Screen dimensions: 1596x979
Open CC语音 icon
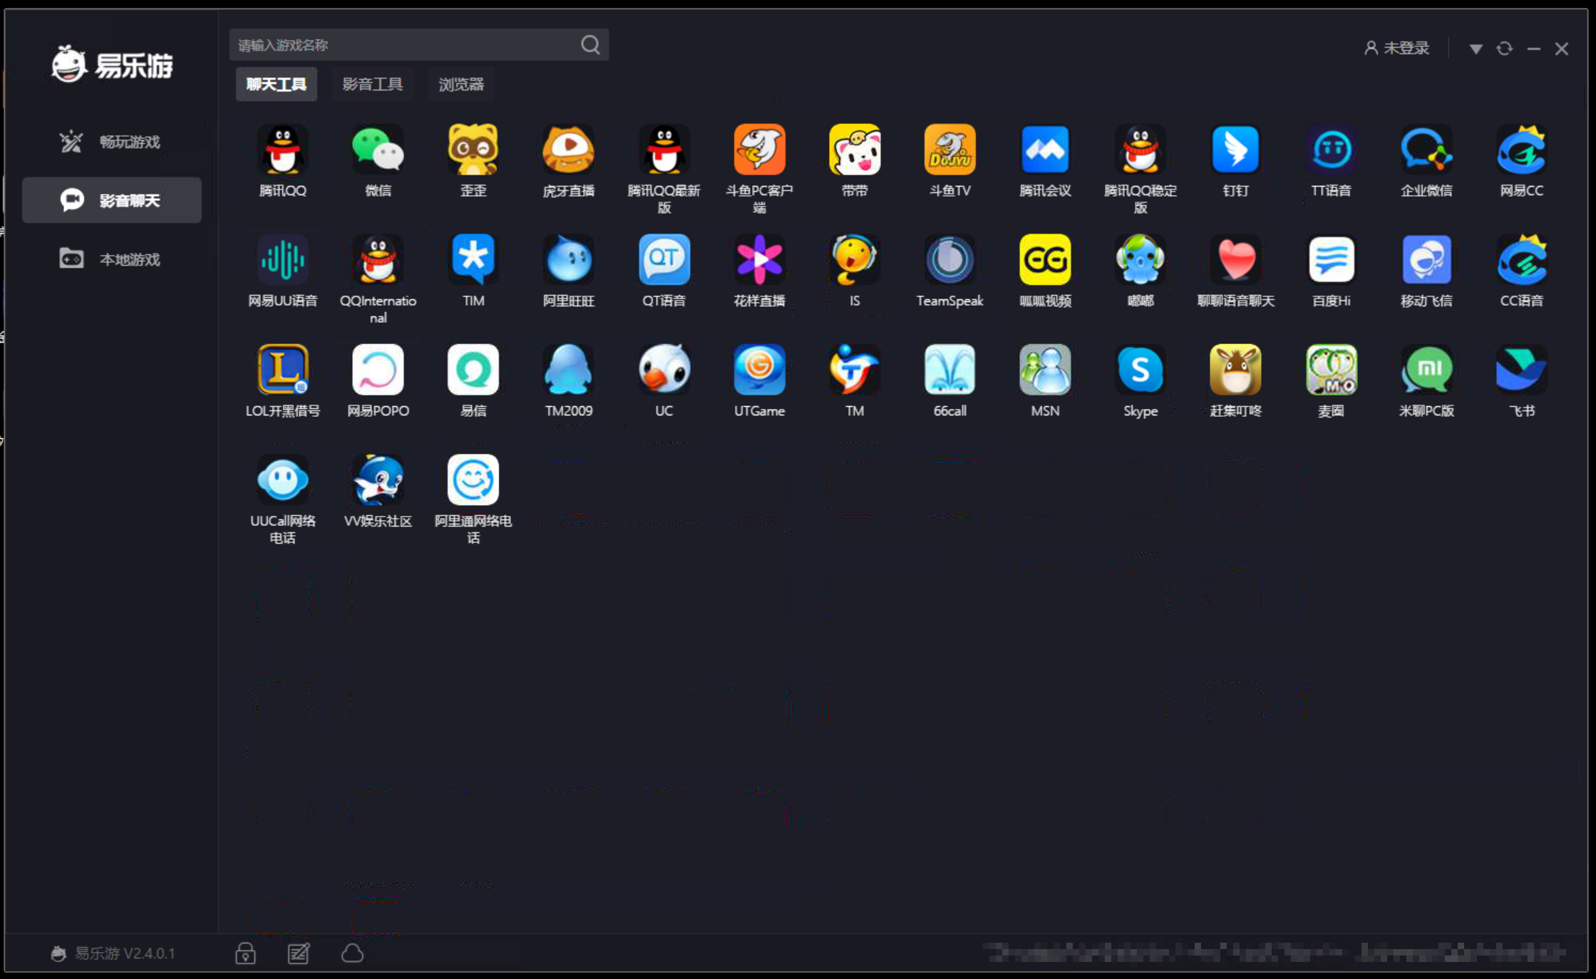(1521, 259)
